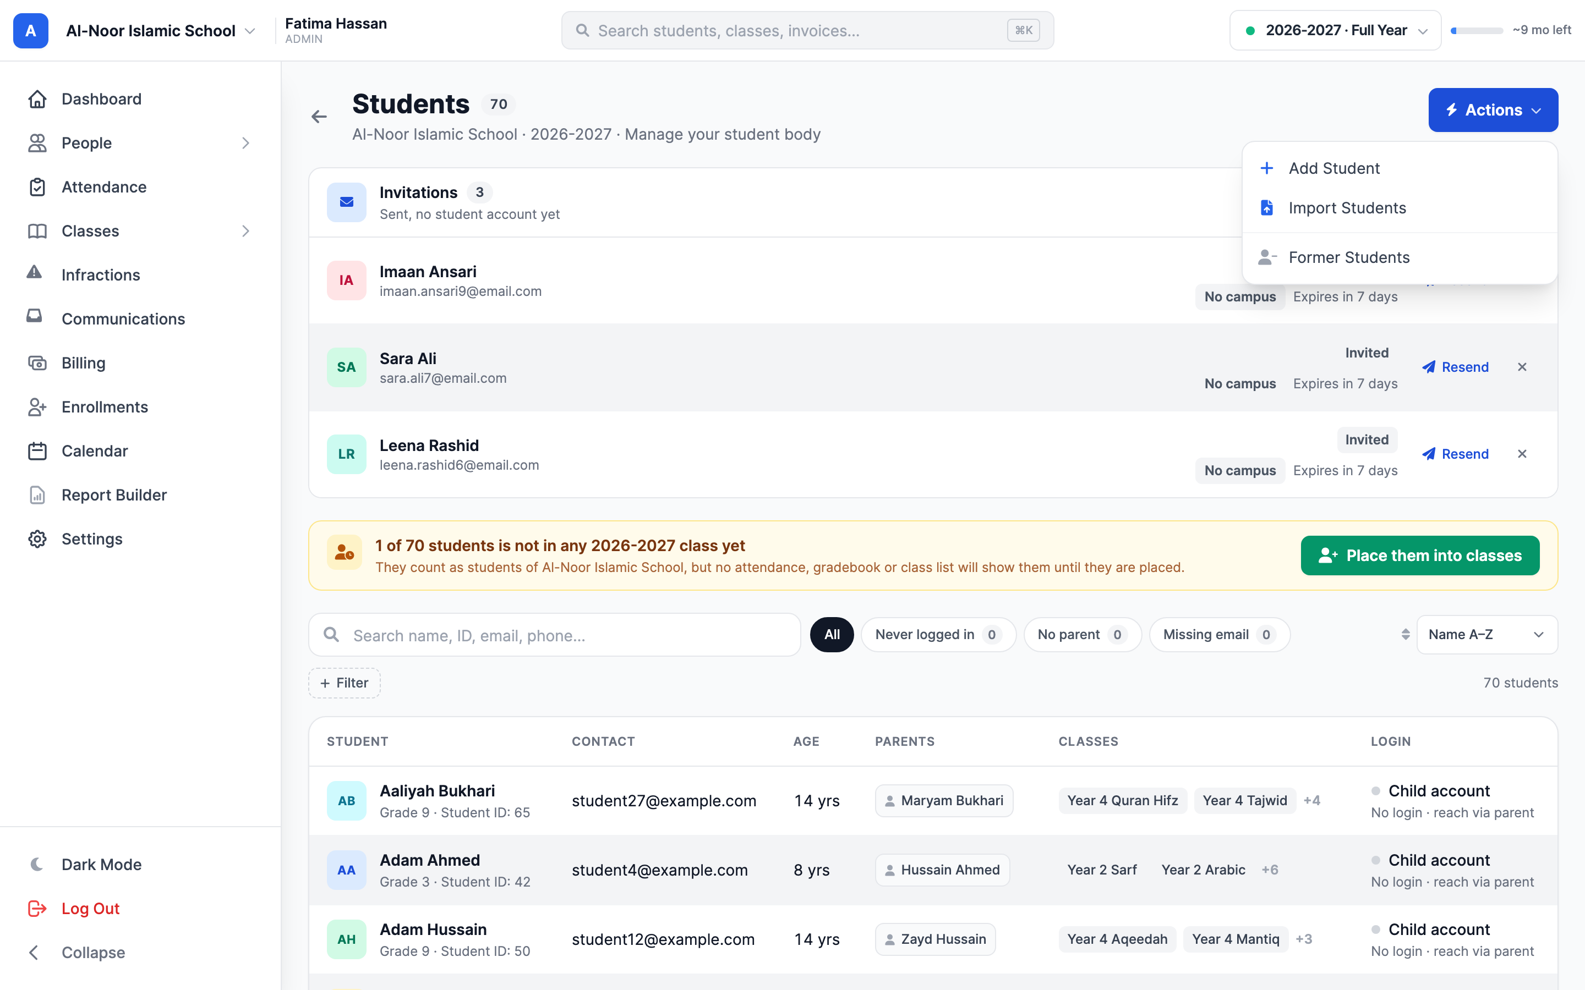This screenshot has width=1585, height=990.
Task: Toggle the Never logged in filter
Action: pyautogui.click(x=938, y=635)
